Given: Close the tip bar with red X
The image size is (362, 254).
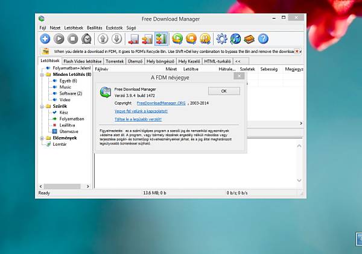Looking at the screenshot, I should tap(297, 51).
